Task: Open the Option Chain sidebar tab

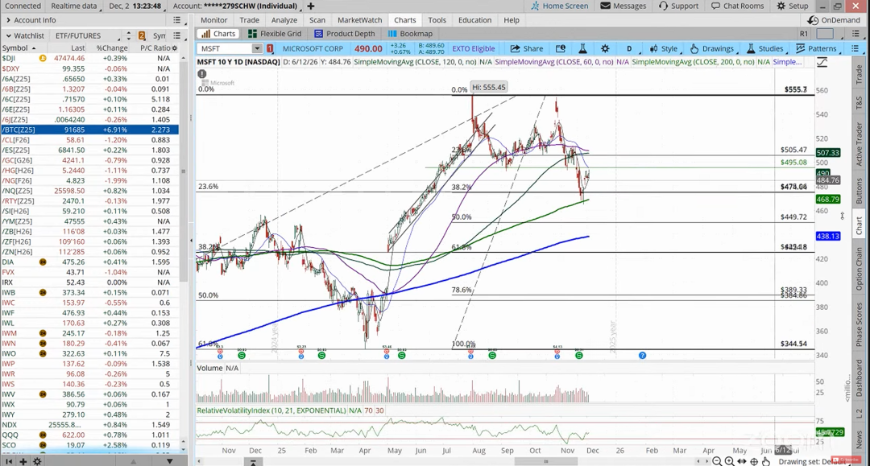Action: pyautogui.click(x=859, y=269)
